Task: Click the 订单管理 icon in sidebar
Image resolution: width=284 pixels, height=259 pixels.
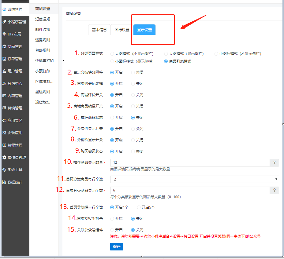Action: coord(4,59)
